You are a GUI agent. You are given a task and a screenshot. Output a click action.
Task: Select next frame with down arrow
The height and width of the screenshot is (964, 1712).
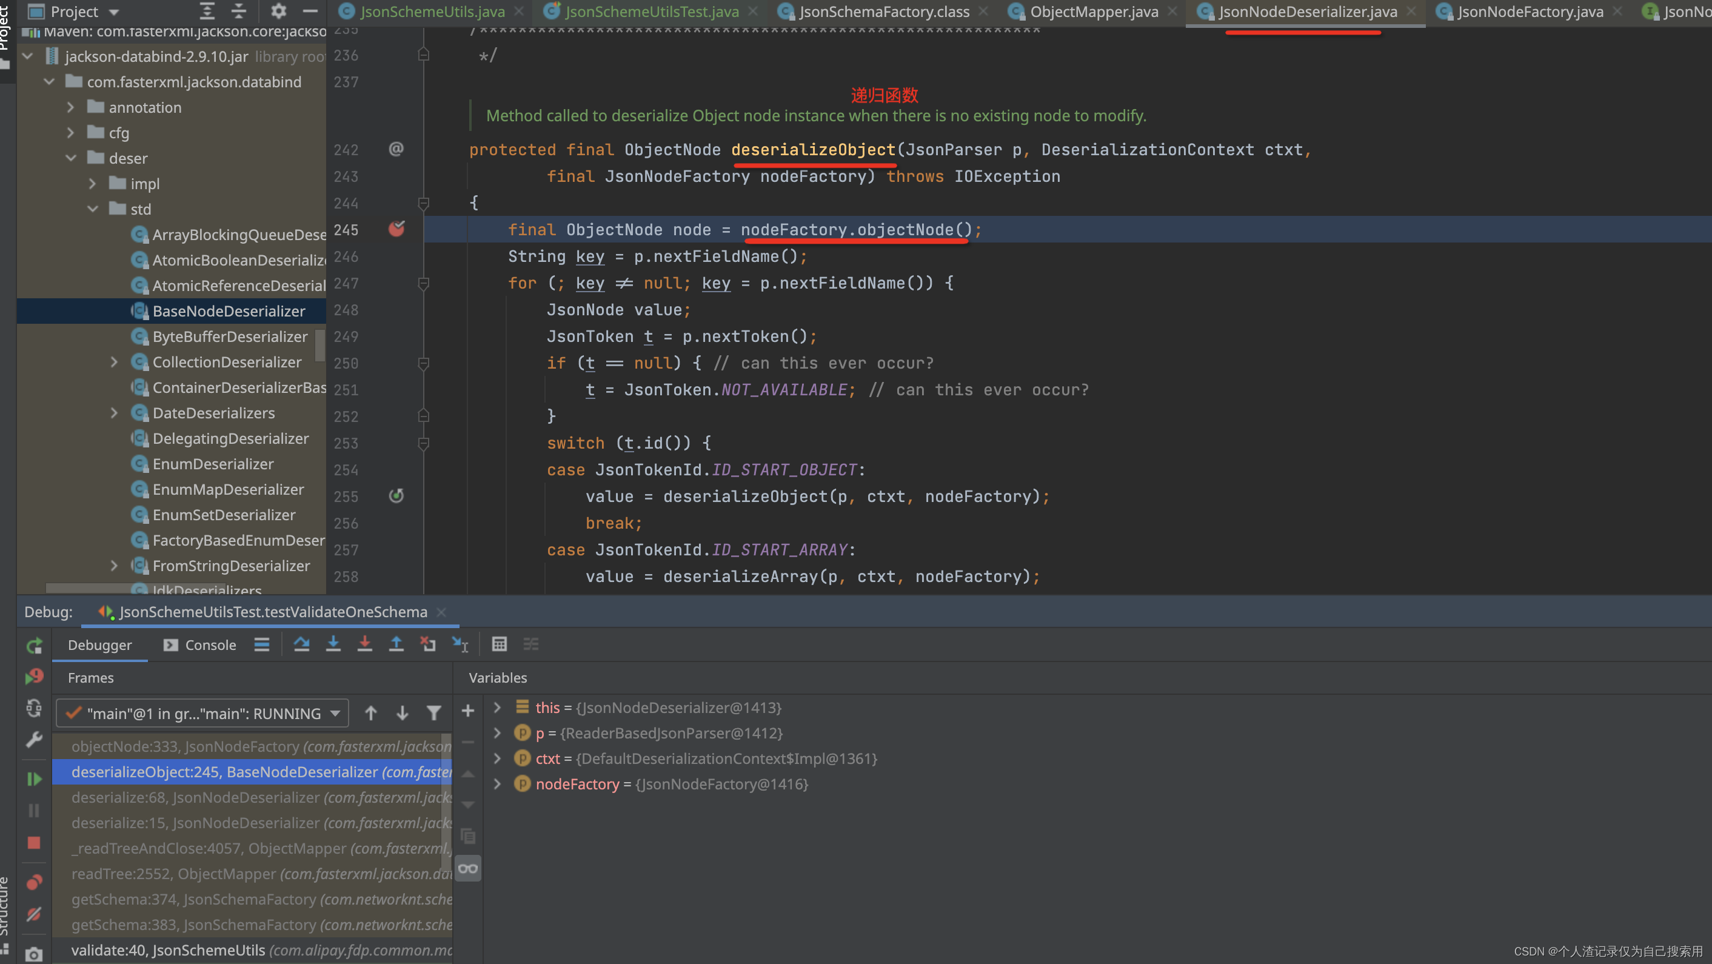[402, 714]
